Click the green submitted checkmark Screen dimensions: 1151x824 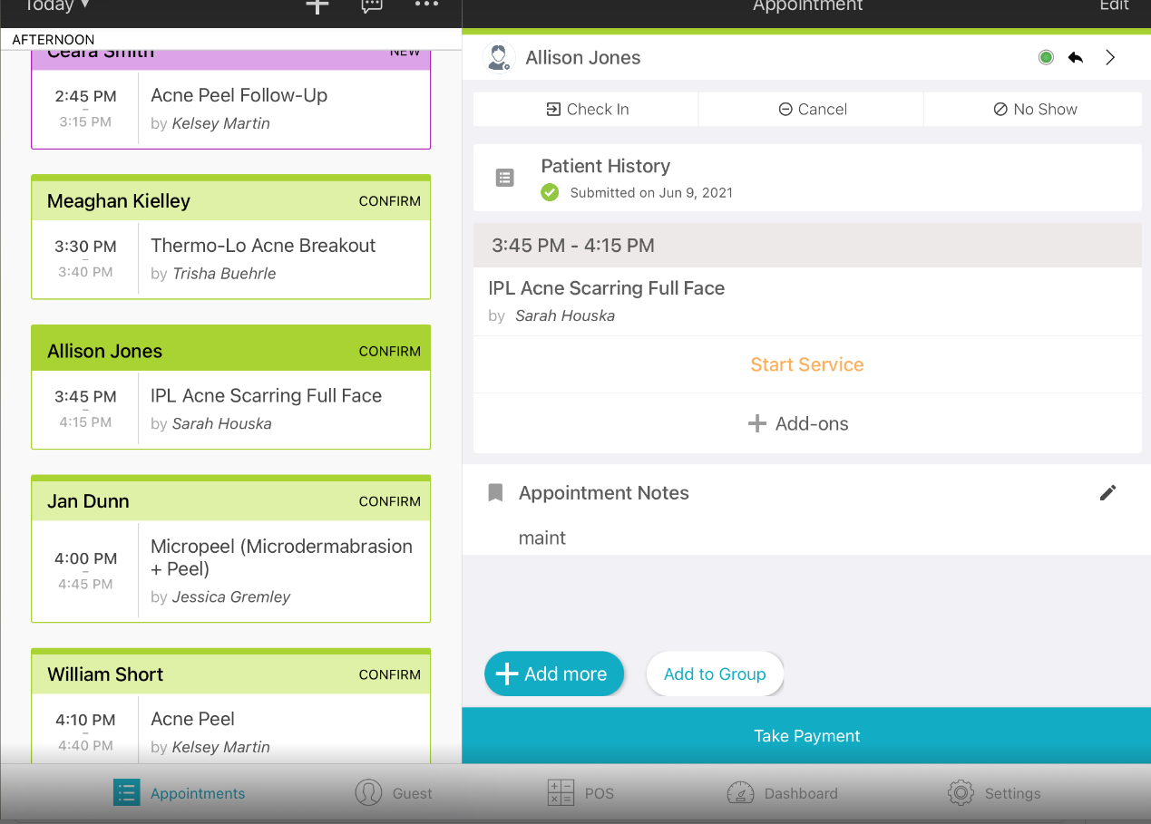pos(550,192)
